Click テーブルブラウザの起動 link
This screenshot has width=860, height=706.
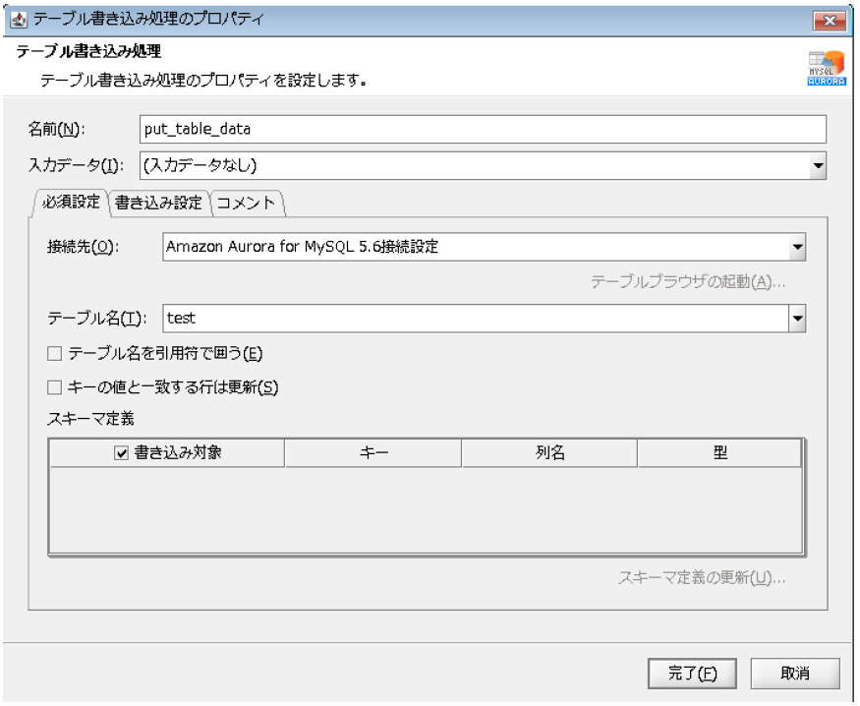point(687,282)
